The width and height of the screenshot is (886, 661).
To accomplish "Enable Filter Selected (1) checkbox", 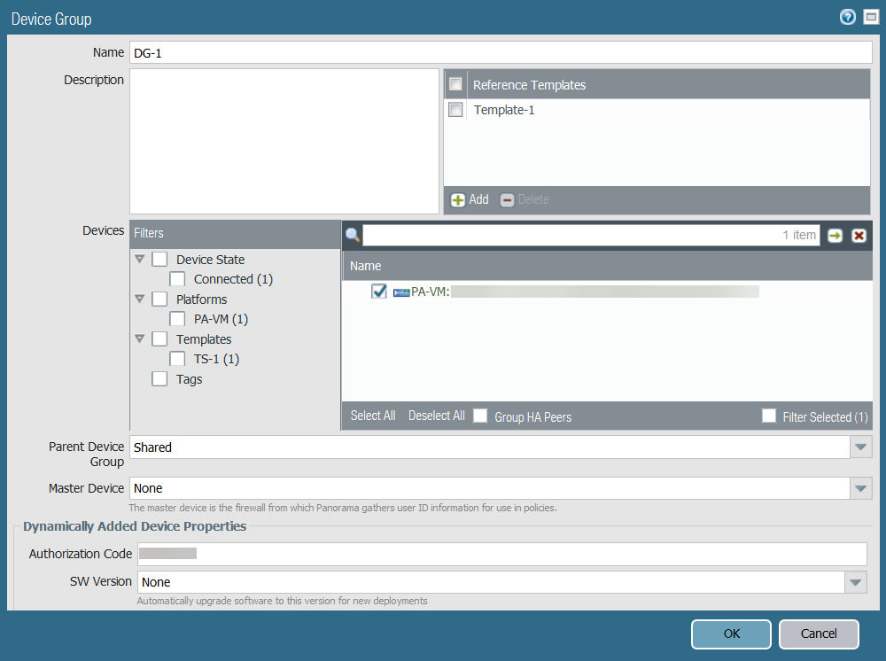I will click(769, 416).
